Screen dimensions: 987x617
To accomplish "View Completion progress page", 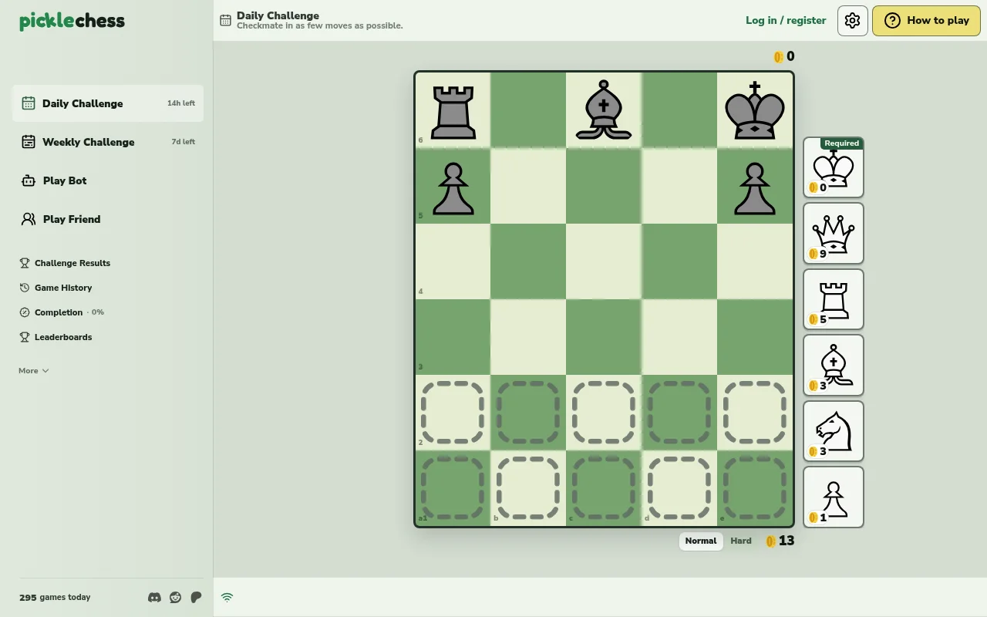I will pyautogui.click(x=61, y=312).
